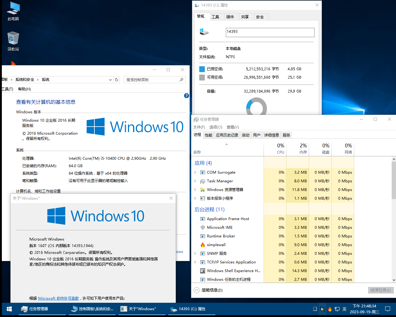Click the Task Manager vertical scrollbar thumb
Image resolution: width=396 pixels, height=317 pixels.
[x=394, y=180]
